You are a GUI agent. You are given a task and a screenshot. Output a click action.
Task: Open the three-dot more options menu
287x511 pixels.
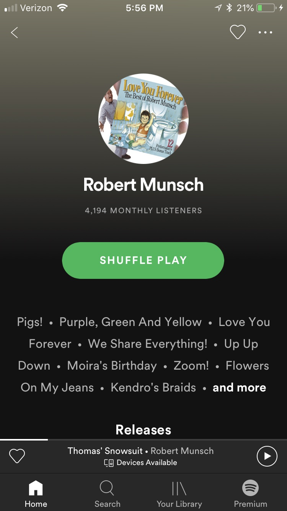[x=265, y=33]
